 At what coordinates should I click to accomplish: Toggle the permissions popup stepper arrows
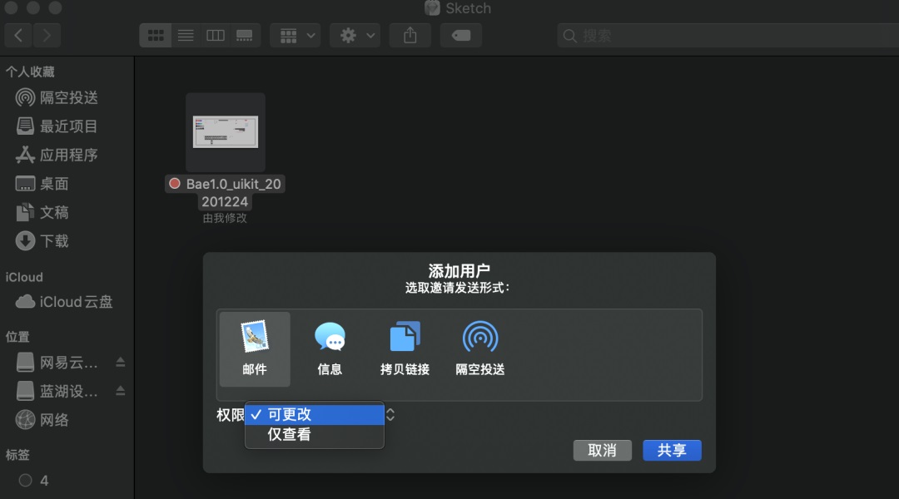pos(390,414)
